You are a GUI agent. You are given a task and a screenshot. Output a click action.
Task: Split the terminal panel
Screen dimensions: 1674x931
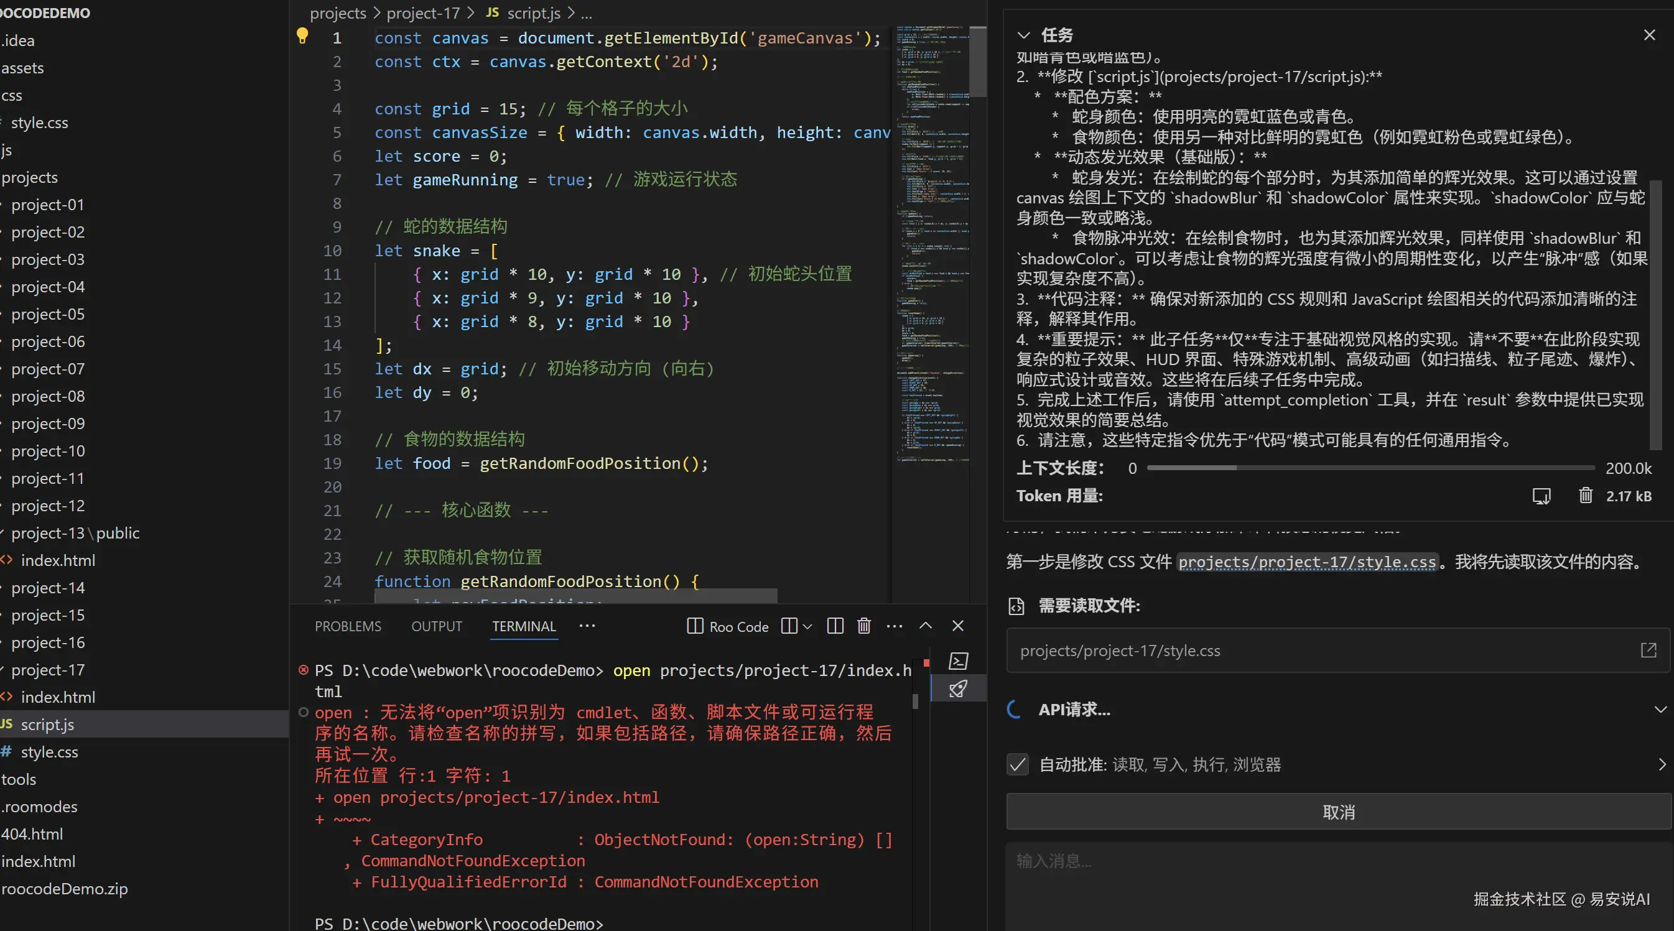pyautogui.click(x=835, y=626)
